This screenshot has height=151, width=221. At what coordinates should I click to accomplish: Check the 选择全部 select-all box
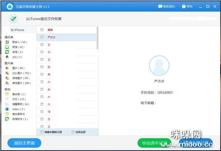pyautogui.click(x=73, y=132)
